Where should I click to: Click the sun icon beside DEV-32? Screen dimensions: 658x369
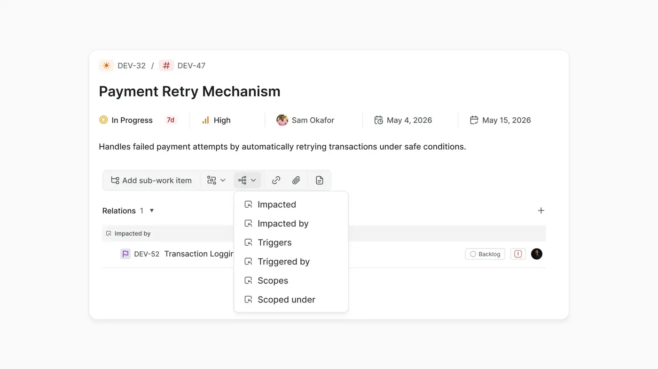coord(106,66)
